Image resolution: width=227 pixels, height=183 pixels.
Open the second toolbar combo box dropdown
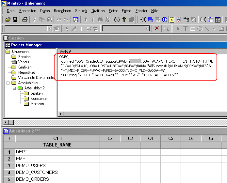tap(147, 29)
